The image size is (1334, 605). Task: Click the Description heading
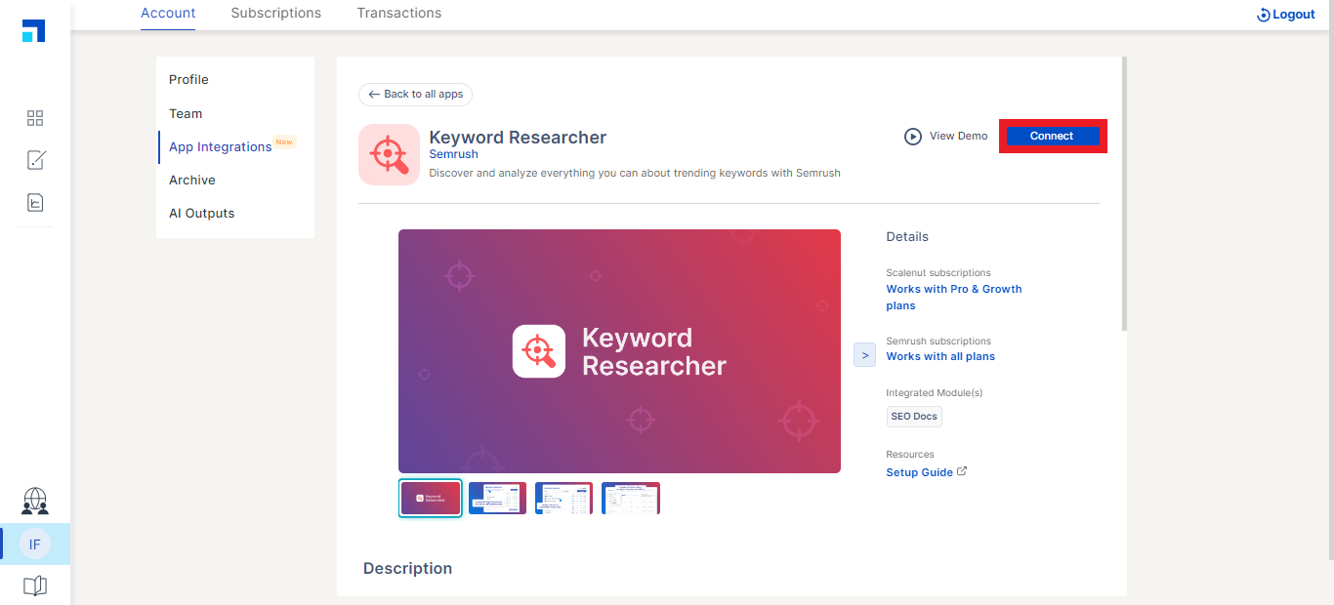click(x=407, y=569)
